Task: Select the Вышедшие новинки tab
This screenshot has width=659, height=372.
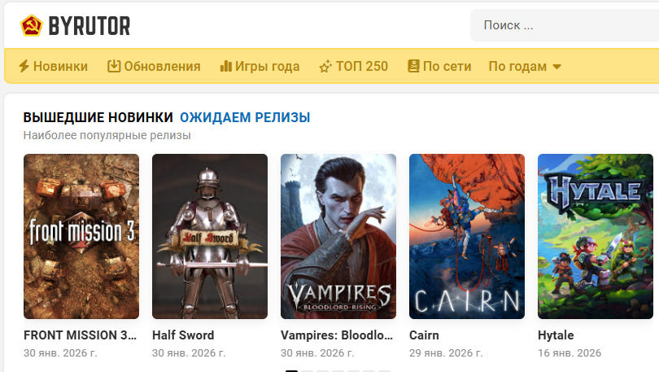Action: pos(98,117)
